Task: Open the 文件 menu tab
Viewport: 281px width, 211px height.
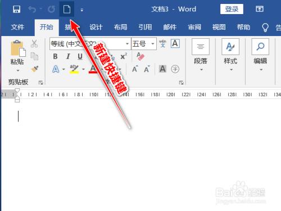Action: click(17, 28)
